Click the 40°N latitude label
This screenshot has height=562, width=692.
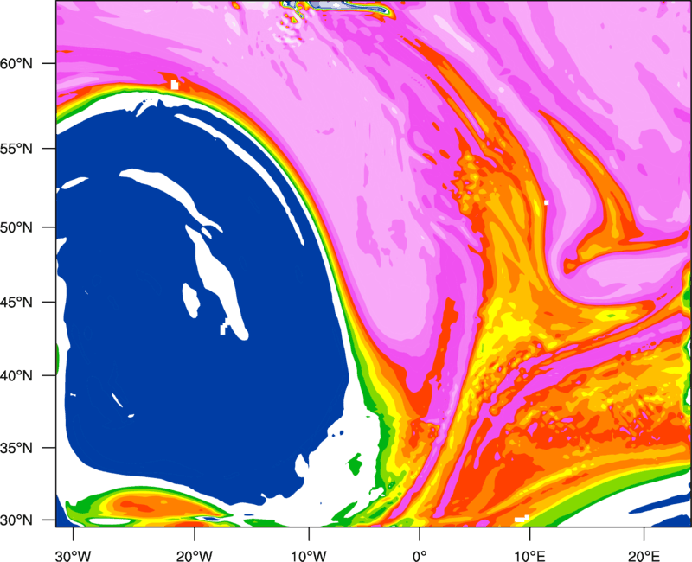click(x=16, y=376)
